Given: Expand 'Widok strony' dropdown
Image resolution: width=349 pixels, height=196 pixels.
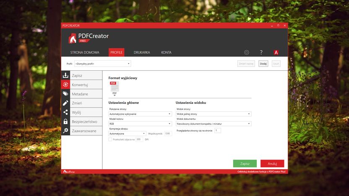Looking at the screenshot, I should 214,114.
